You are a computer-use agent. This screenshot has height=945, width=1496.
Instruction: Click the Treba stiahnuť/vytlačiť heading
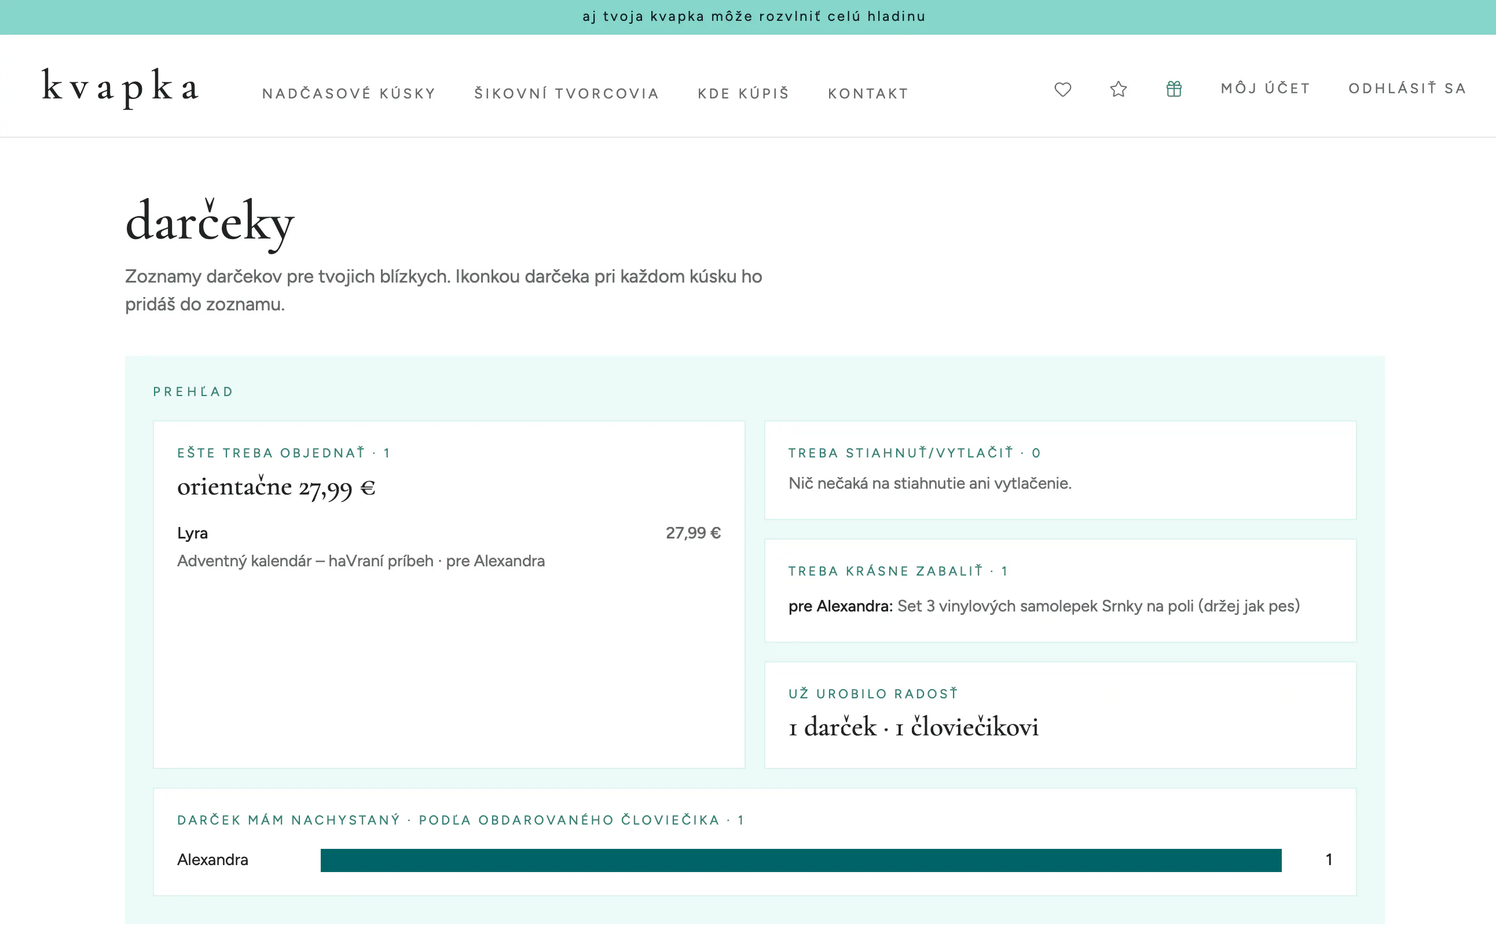point(914,452)
